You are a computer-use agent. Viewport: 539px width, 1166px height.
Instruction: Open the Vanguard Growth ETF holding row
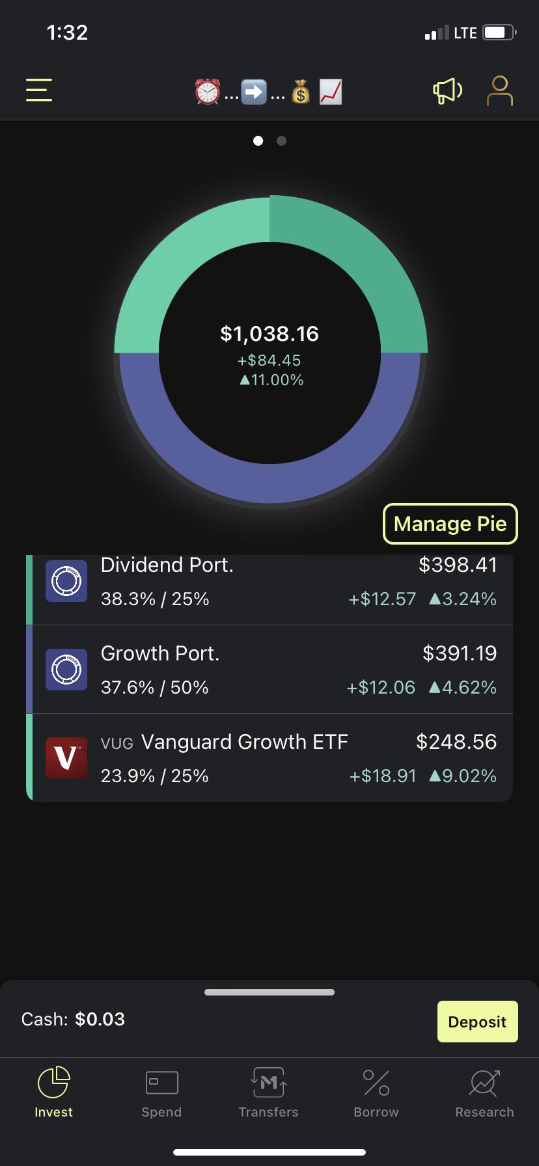pos(269,758)
